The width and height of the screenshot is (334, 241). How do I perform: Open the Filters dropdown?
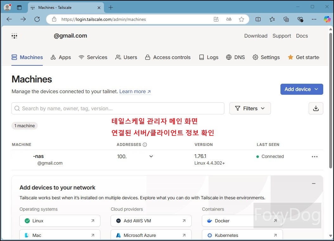coord(250,108)
